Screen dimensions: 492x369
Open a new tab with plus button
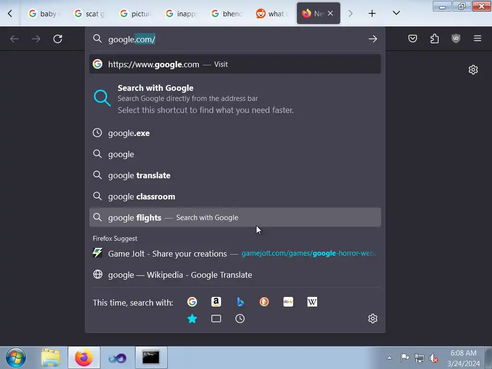[372, 13]
